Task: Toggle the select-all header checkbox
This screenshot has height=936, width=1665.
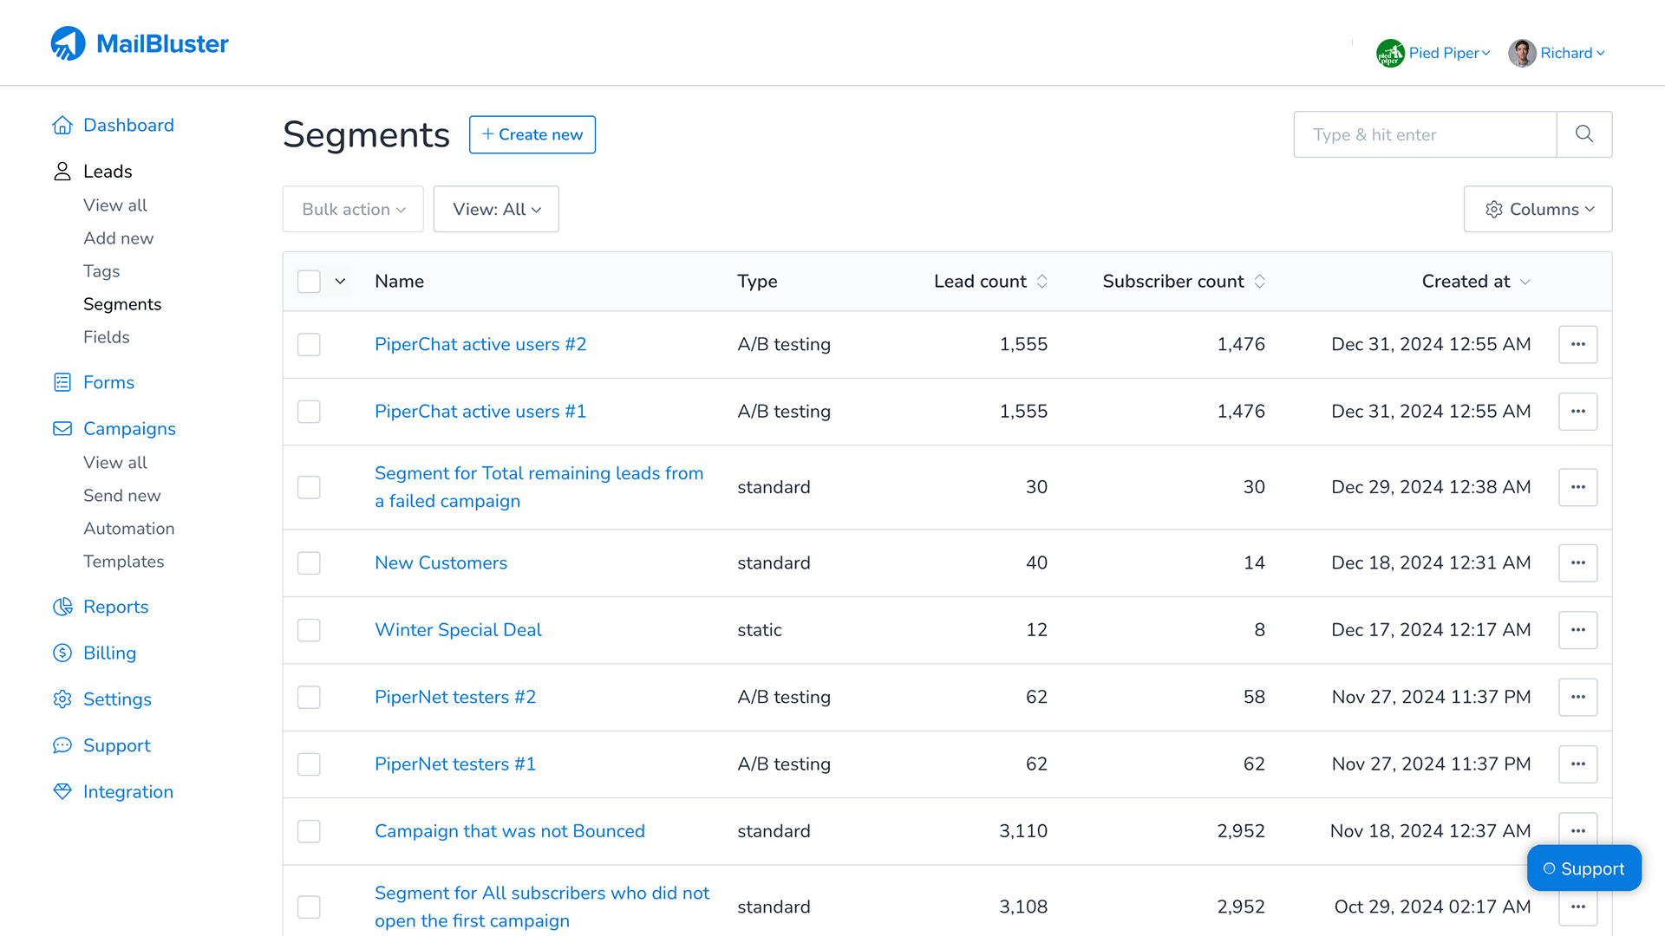Action: 309,282
